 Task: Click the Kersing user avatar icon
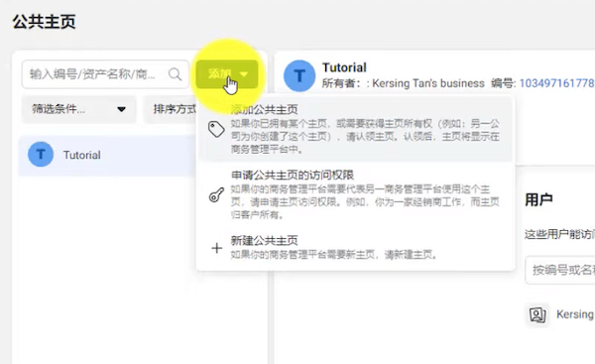click(537, 314)
